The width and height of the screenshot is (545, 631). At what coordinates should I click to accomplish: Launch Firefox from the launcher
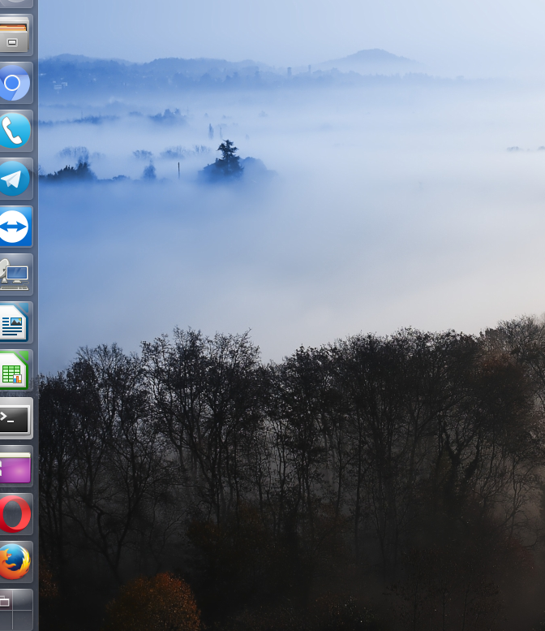tap(14, 562)
